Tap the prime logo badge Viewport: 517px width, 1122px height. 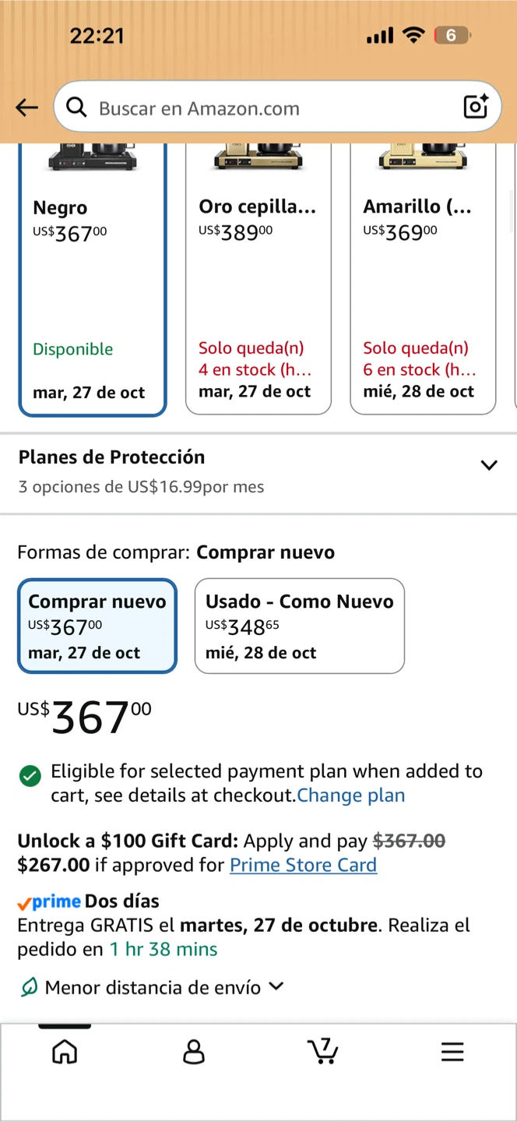49,902
